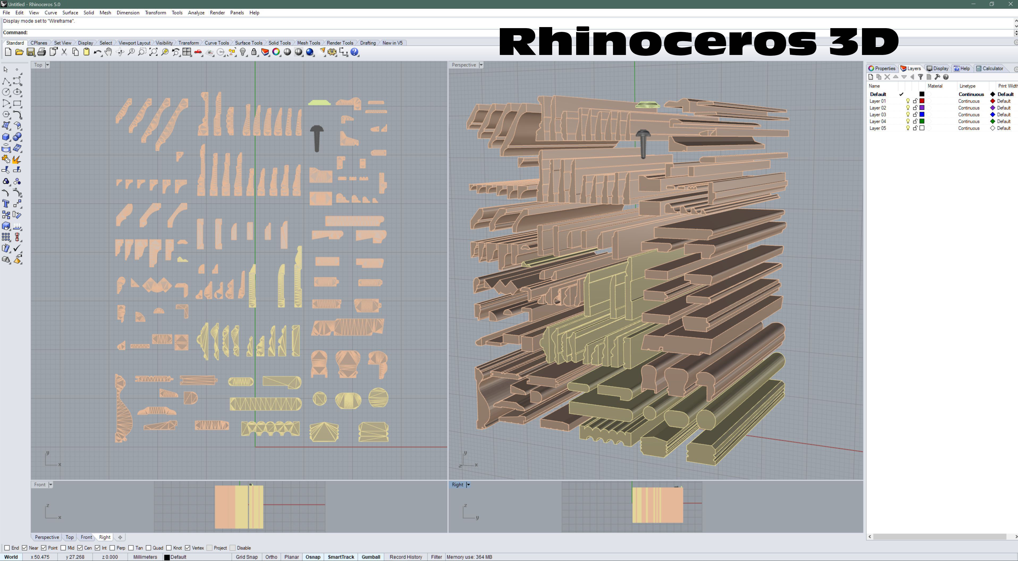Toggle the Vertex osnap checkbox
This screenshot has width=1018, height=561.
[x=188, y=548]
